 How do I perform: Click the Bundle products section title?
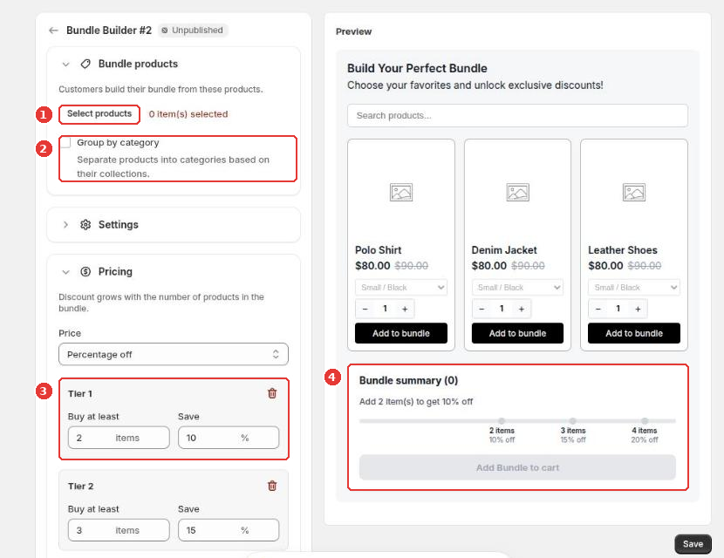(138, 65)
